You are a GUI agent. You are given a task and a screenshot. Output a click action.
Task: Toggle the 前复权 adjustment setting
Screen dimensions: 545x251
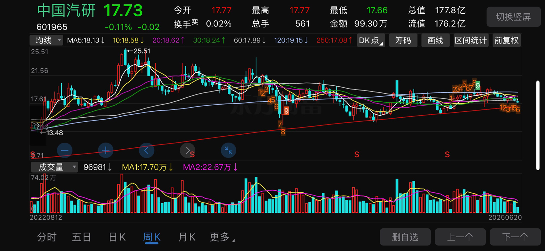(507, 40)
